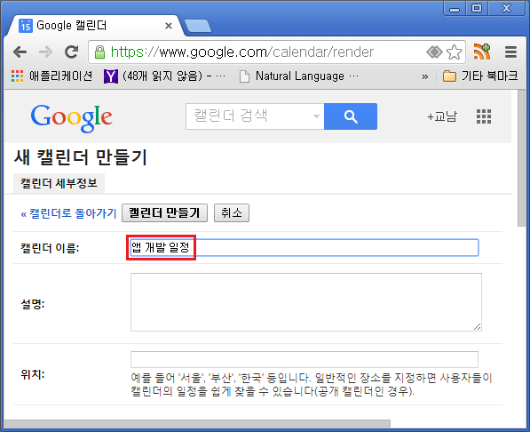The image size is (530, 432).
Task: Open the 애플리케이션 apps shortcut
Action: pyautogui.click(x=51, y=76)
